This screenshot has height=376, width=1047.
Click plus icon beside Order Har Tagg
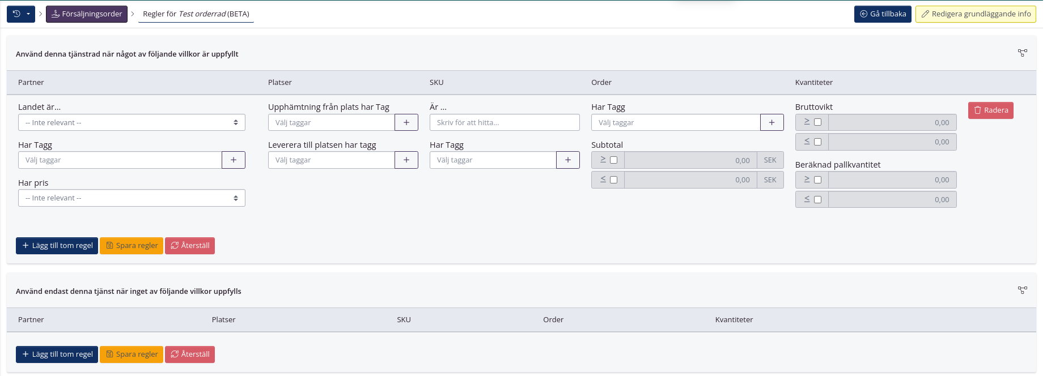772,123
